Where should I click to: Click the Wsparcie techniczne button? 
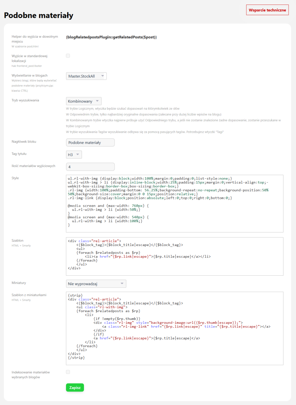[267, 10]
